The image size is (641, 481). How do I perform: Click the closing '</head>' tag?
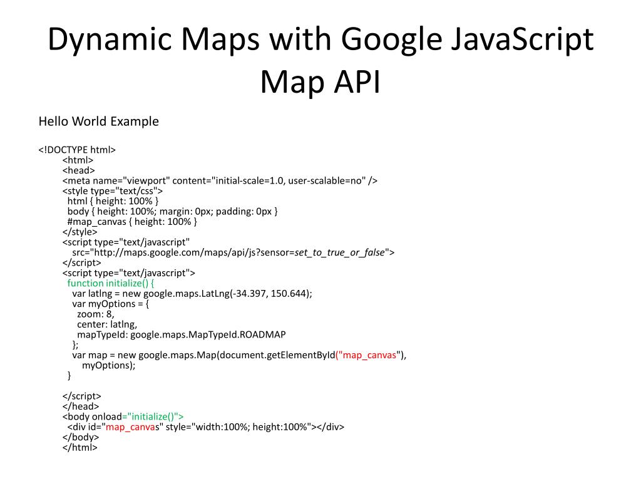81,406
